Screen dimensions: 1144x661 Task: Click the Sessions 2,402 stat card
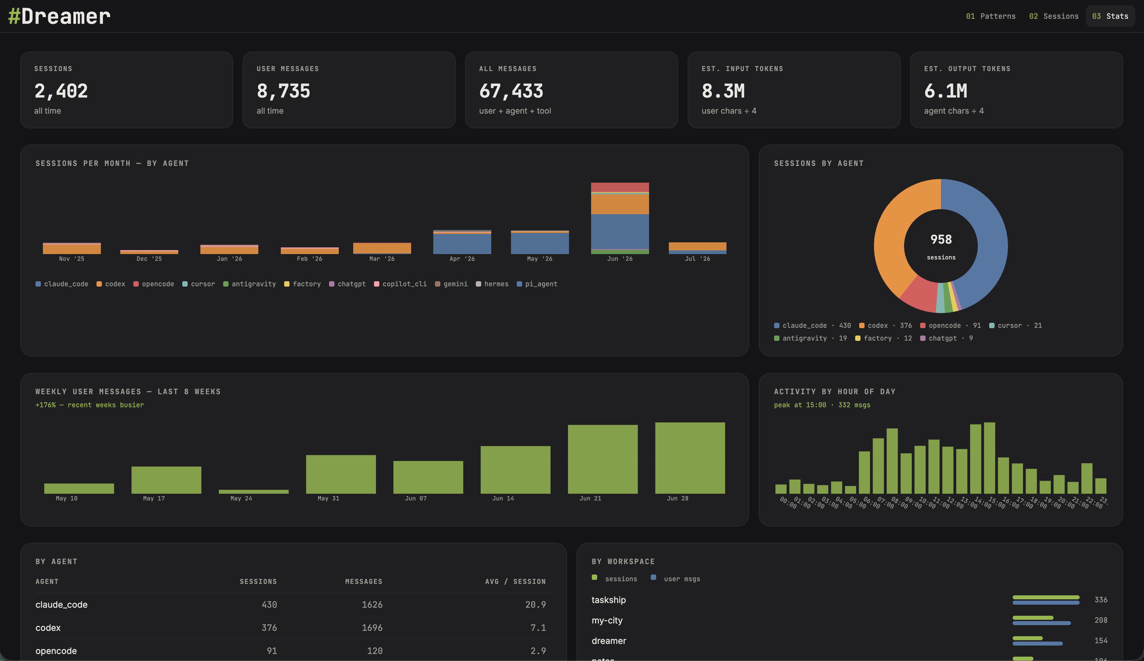coord(127,90)
